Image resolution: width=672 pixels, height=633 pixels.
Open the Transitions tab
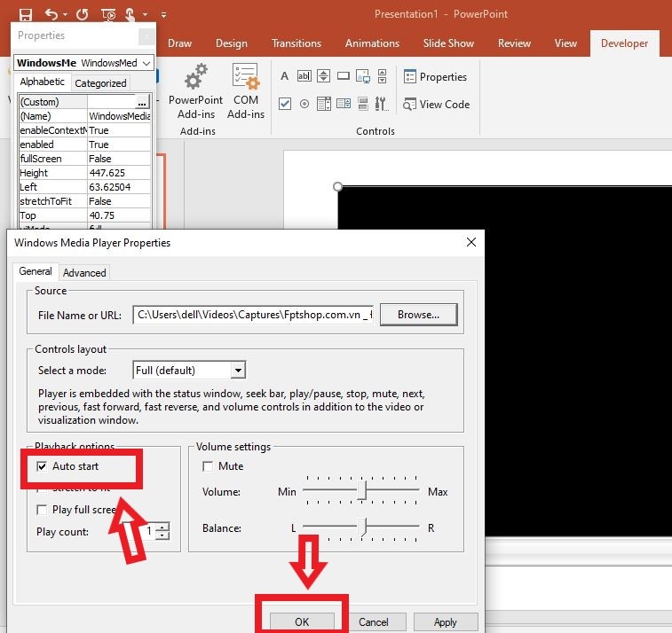[x=296, y=43]
